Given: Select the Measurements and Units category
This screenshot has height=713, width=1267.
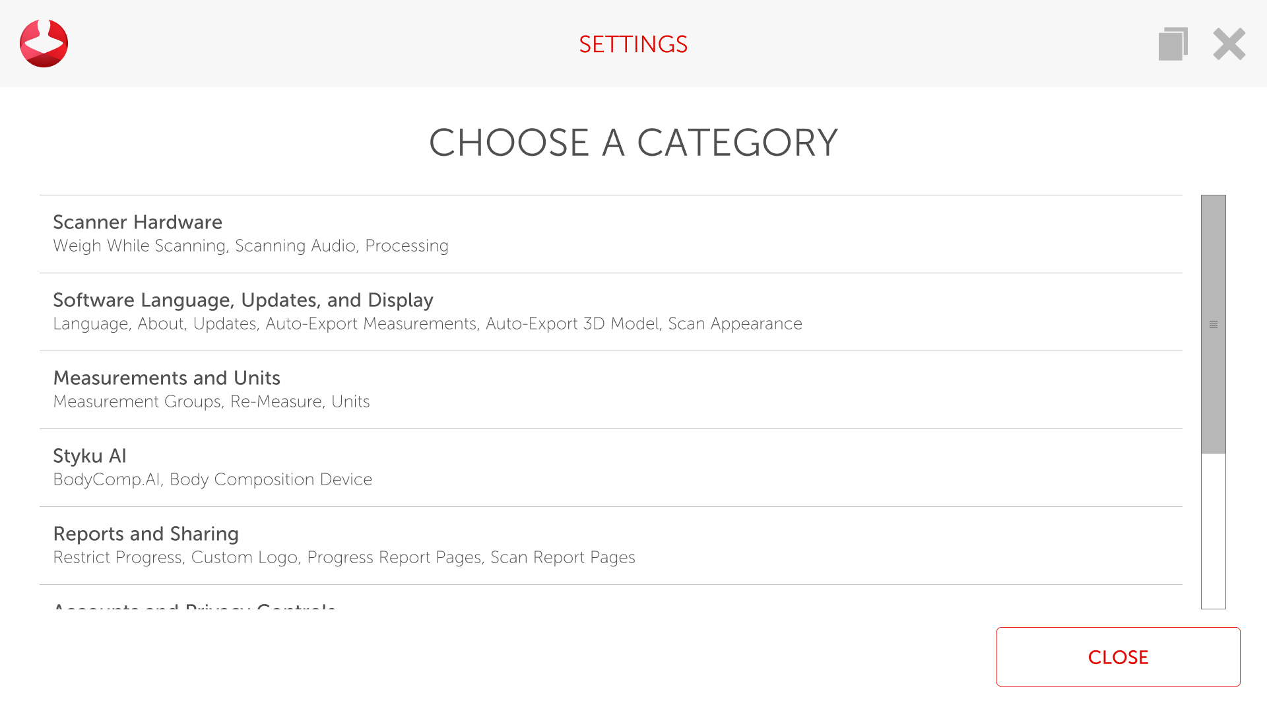Looking at the screenshot, I should pos(166,378).
